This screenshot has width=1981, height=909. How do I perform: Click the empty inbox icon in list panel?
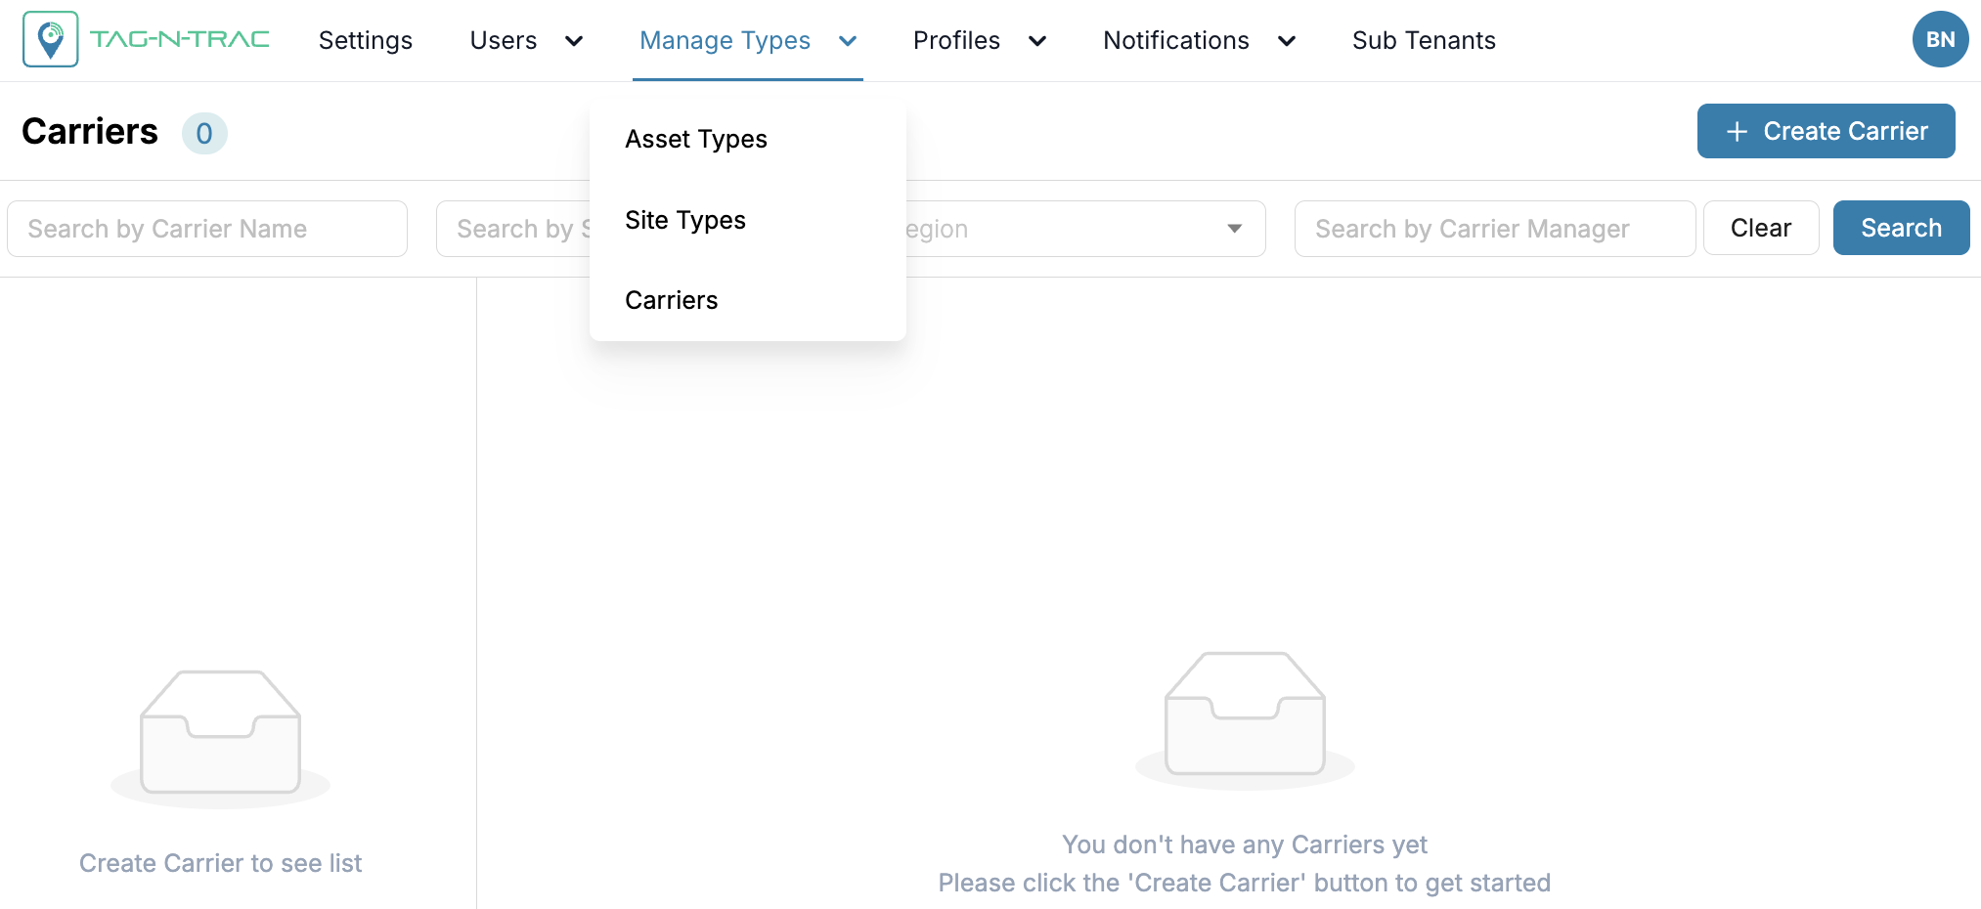(221, 738)
